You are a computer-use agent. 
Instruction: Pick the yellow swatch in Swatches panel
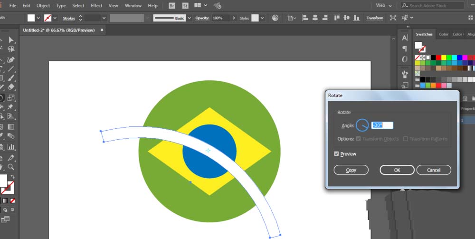point(444,57)
